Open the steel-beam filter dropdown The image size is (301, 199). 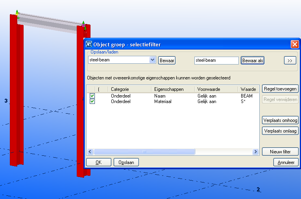[153, 60]
